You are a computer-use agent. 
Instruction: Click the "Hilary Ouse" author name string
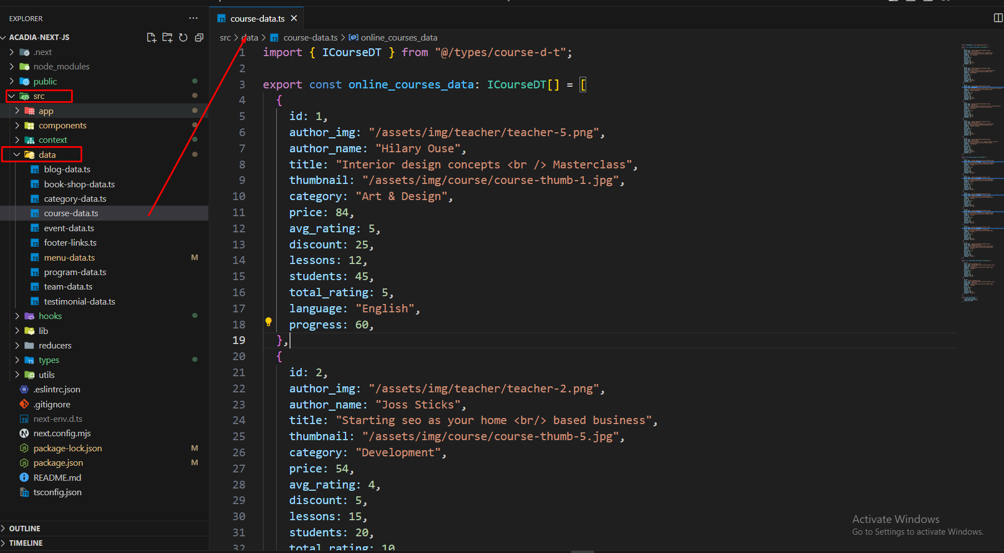coord(418,148)
